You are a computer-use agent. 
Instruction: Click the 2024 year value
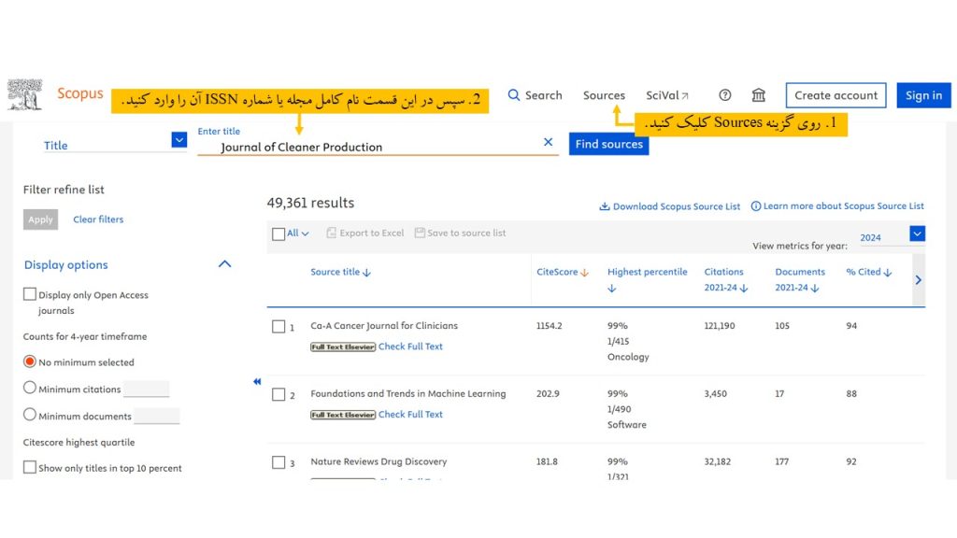coord(870,238)
